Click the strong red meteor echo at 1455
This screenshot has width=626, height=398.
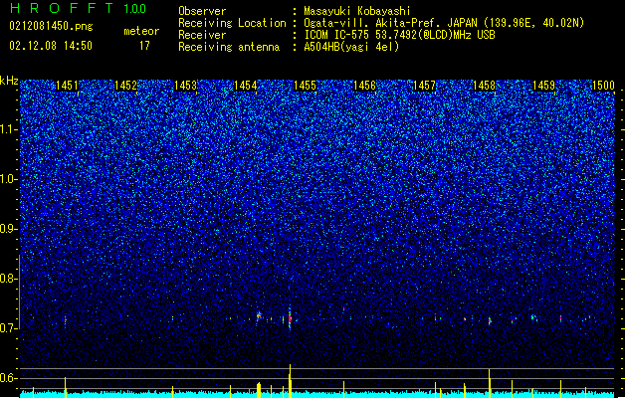point(290,318)
